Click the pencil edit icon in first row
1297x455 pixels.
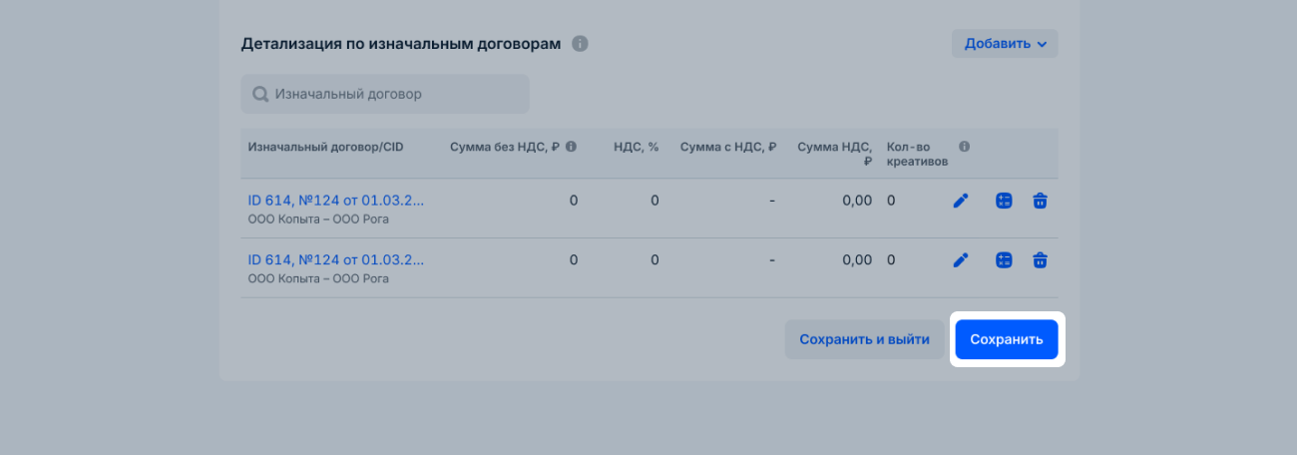pos(961,201)
